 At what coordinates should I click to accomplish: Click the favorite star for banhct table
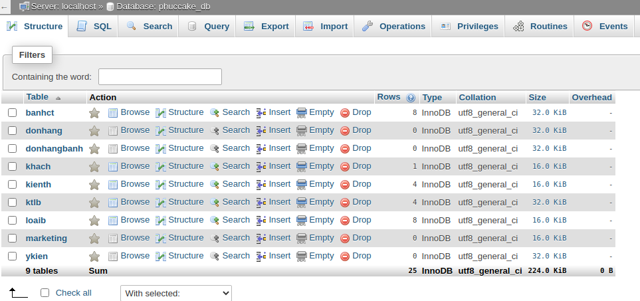point(94,113)
